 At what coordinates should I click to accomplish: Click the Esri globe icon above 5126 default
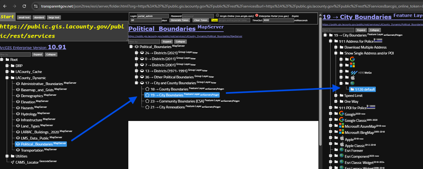pos(352,83)
